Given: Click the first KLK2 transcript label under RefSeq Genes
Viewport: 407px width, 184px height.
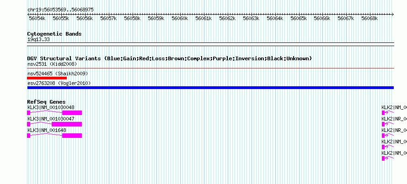Looking at the screenshot, I should 394,107.
